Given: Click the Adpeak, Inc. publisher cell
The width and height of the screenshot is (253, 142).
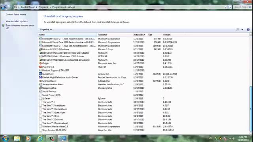Looking at the screenshot, I should coord(104,81).
